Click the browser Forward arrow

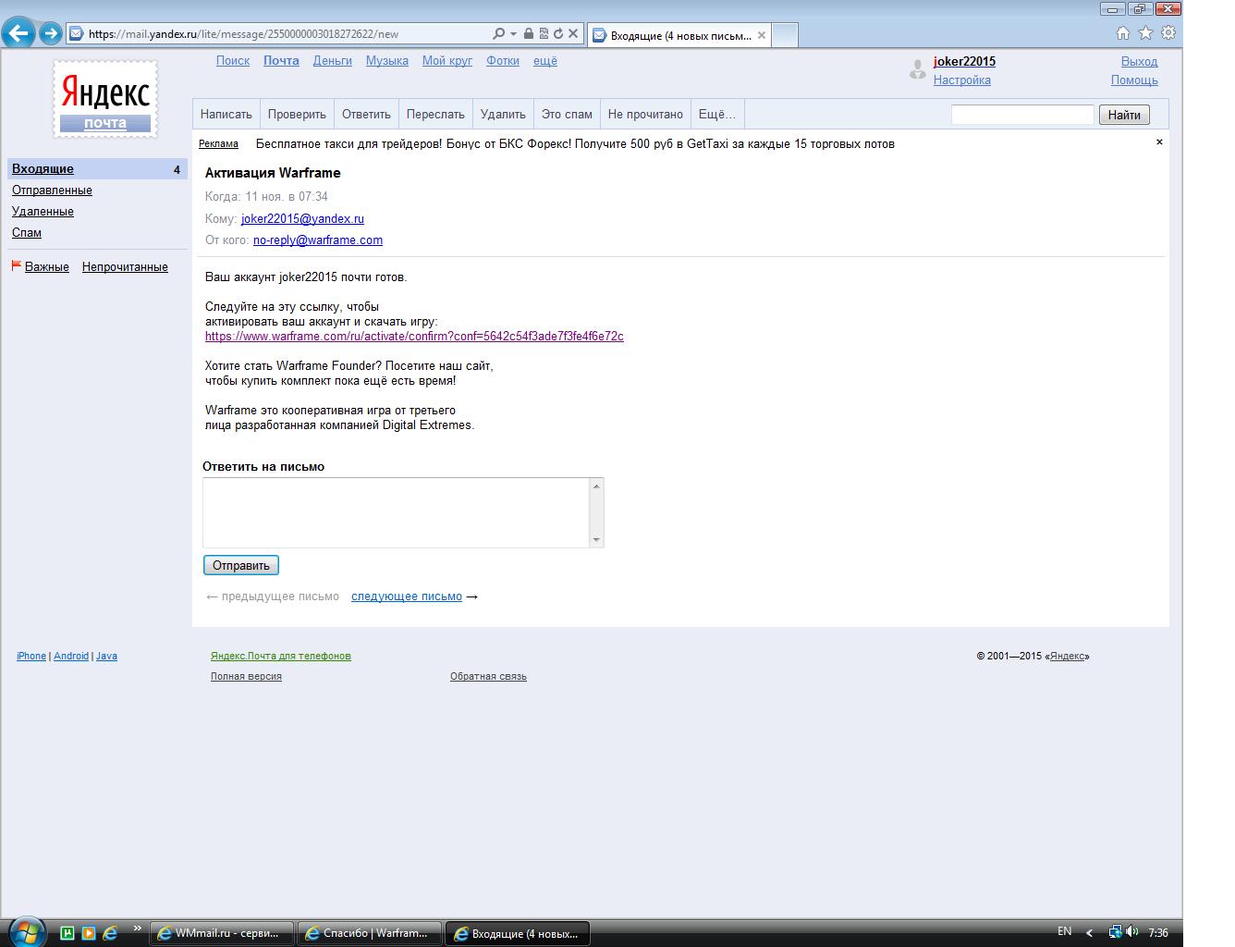51,34
